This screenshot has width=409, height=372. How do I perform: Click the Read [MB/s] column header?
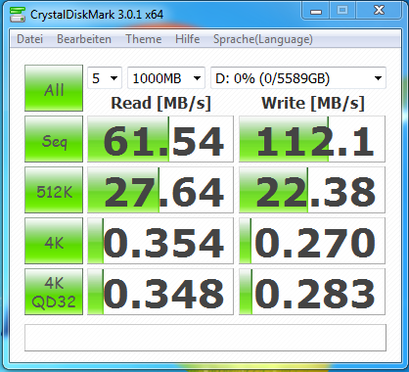(x=160, y=104)
